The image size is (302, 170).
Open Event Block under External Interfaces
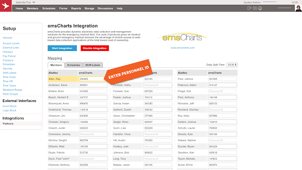click(9, 106)
